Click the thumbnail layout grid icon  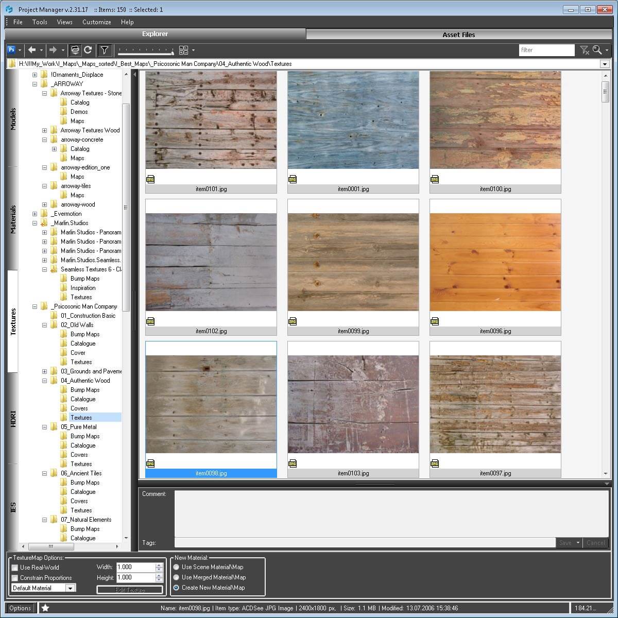[x=183, y=49]
